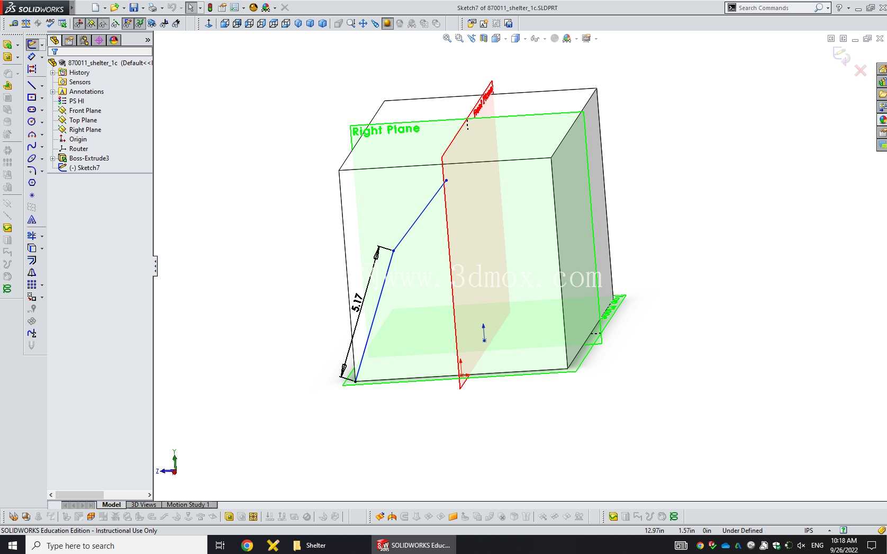
Task: Click the Normal To view icon
Action: point(209,23)
